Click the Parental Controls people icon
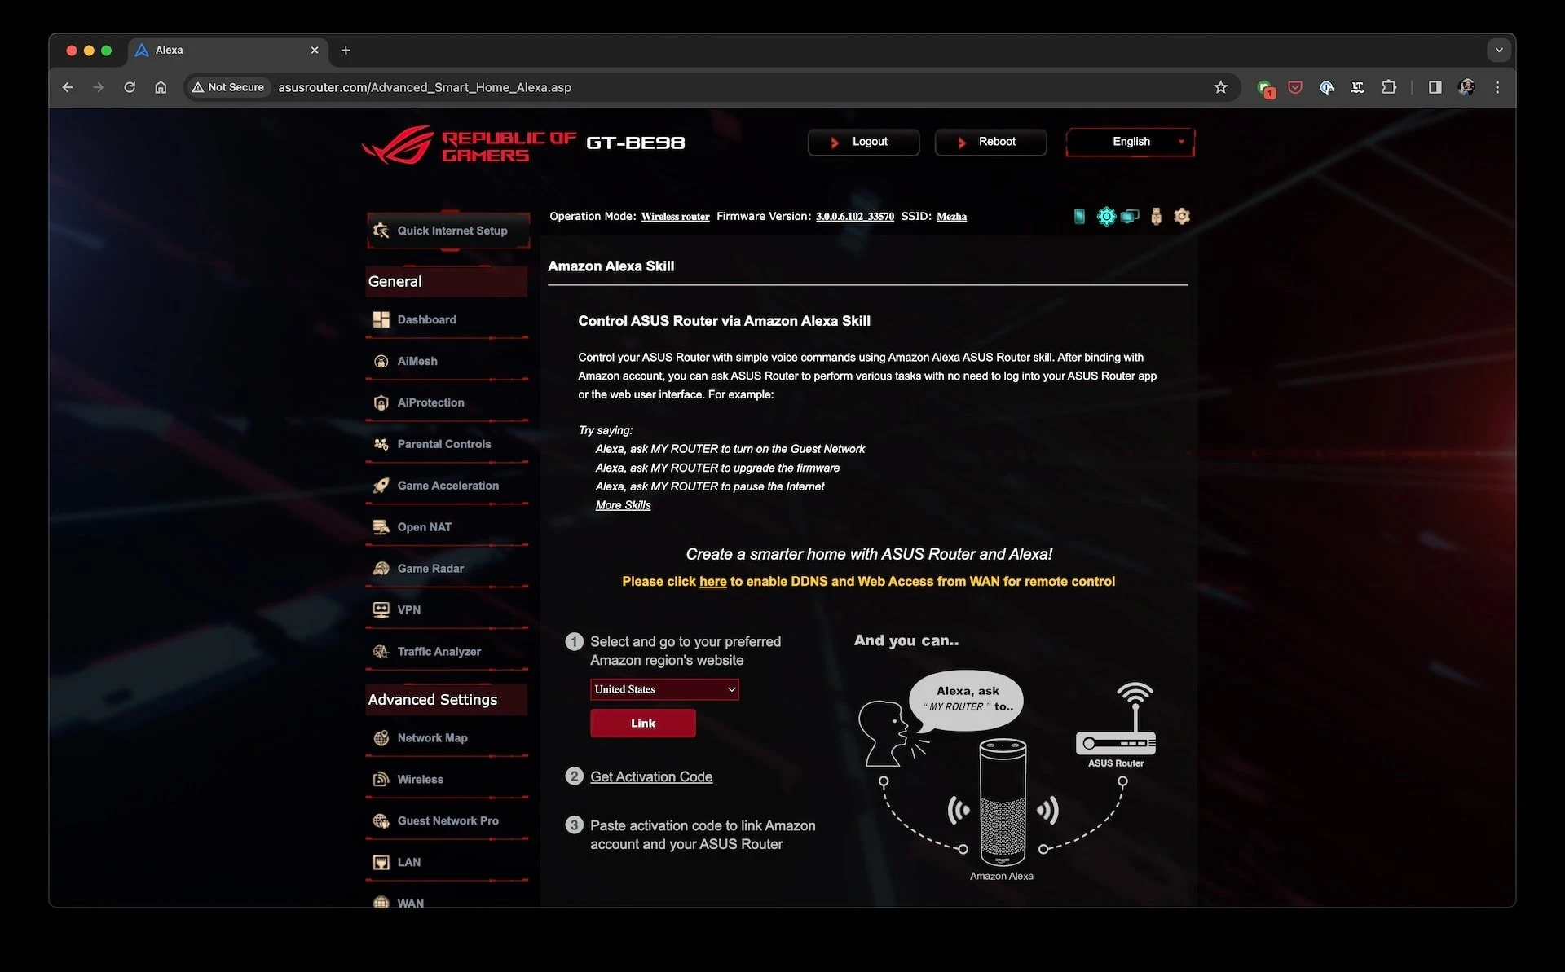The image size is (1565, 972). tap(381, 444)
